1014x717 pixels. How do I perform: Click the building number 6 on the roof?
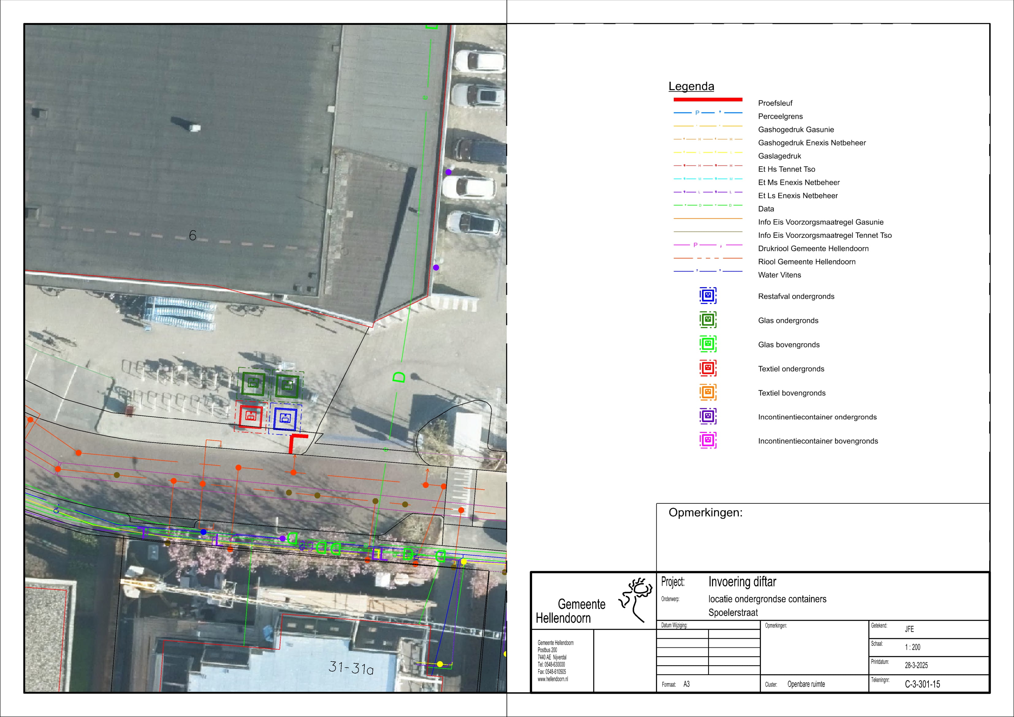pos(193,235)
